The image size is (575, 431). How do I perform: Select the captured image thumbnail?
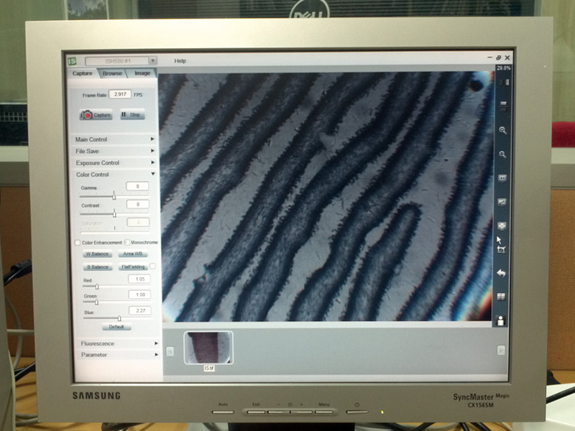pos(208,348)
